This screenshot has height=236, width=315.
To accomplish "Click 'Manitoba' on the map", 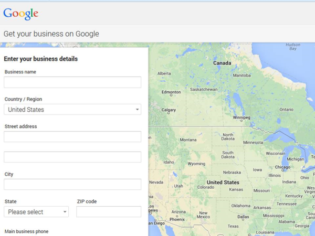I will 241,76.
